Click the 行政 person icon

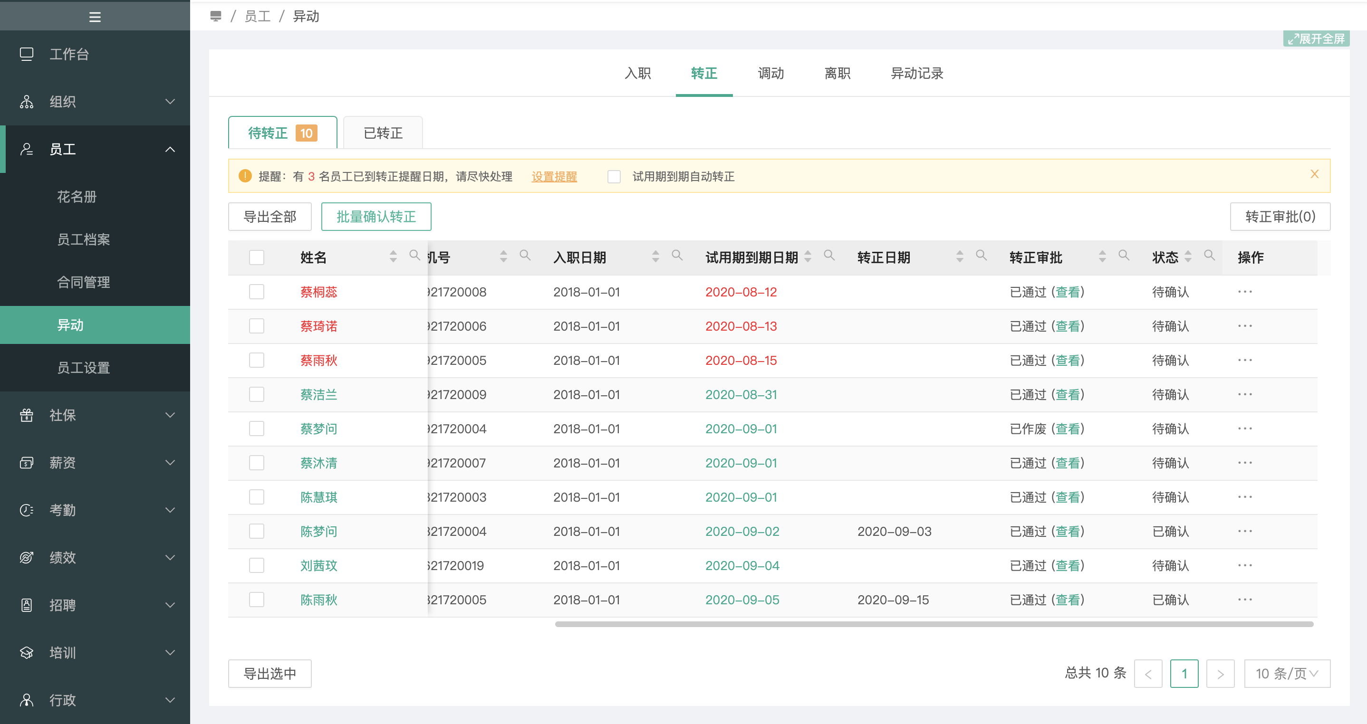pyautogui.click(x=27, y=700)
